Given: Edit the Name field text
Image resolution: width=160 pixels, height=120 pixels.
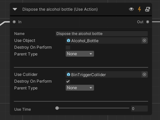Looking at the screenshot, I should coord(102,34).
